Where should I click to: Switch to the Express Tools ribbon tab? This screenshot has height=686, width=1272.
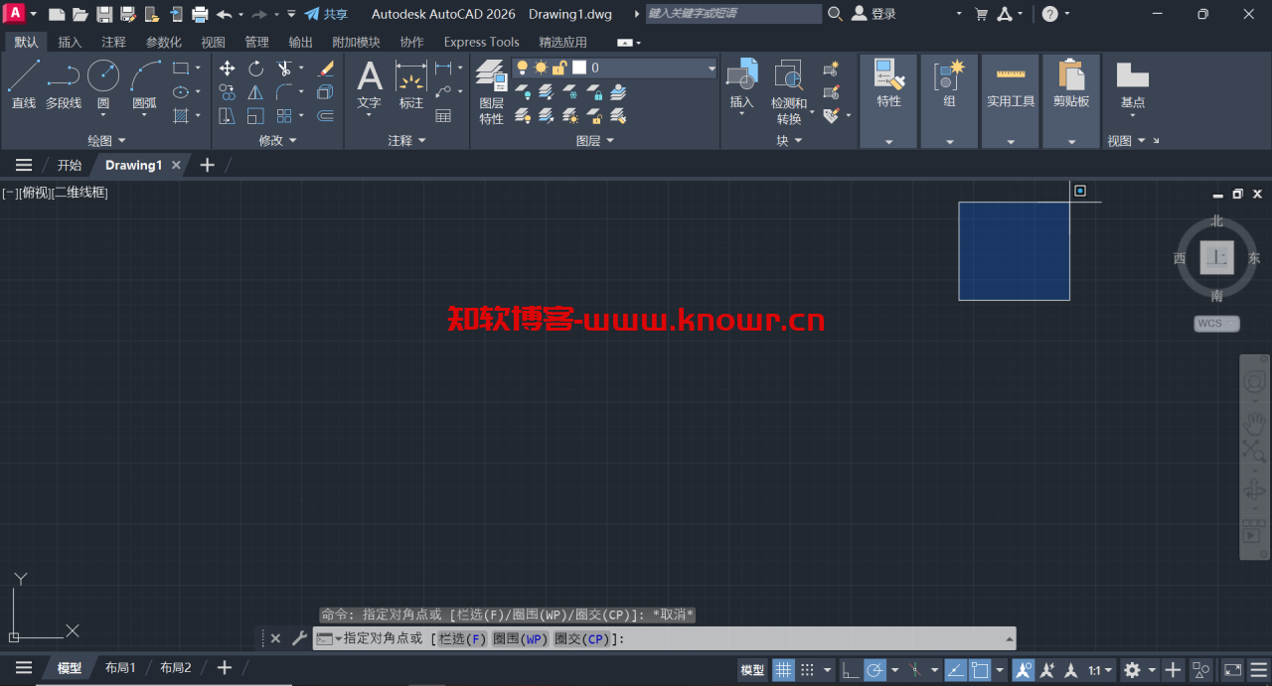tap(481, 42)
